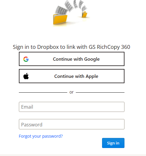Screen dimensions: 146x156
Task: Click the divider line right of 'or'
Action: 100,92
